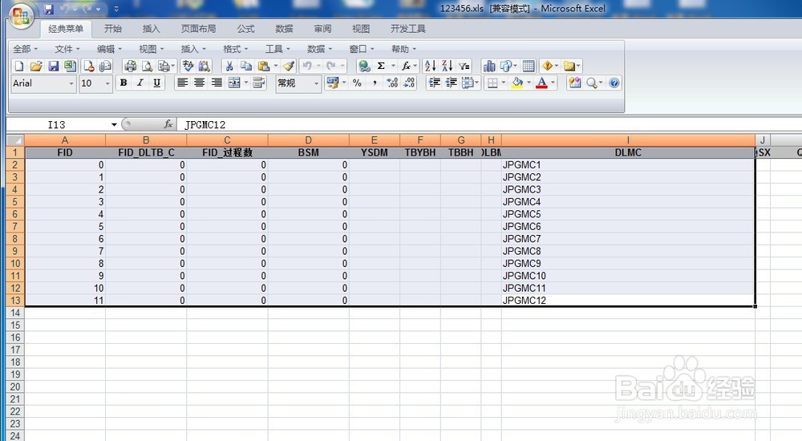Apply comma style format
The width and height of the screenshot is (802, 441).
point(375,83)
